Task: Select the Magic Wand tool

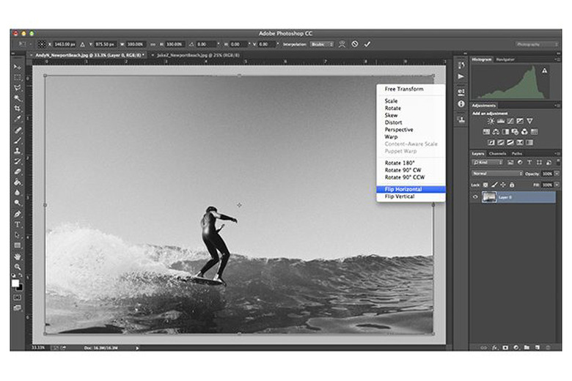Action: click(x=18, y=97)
